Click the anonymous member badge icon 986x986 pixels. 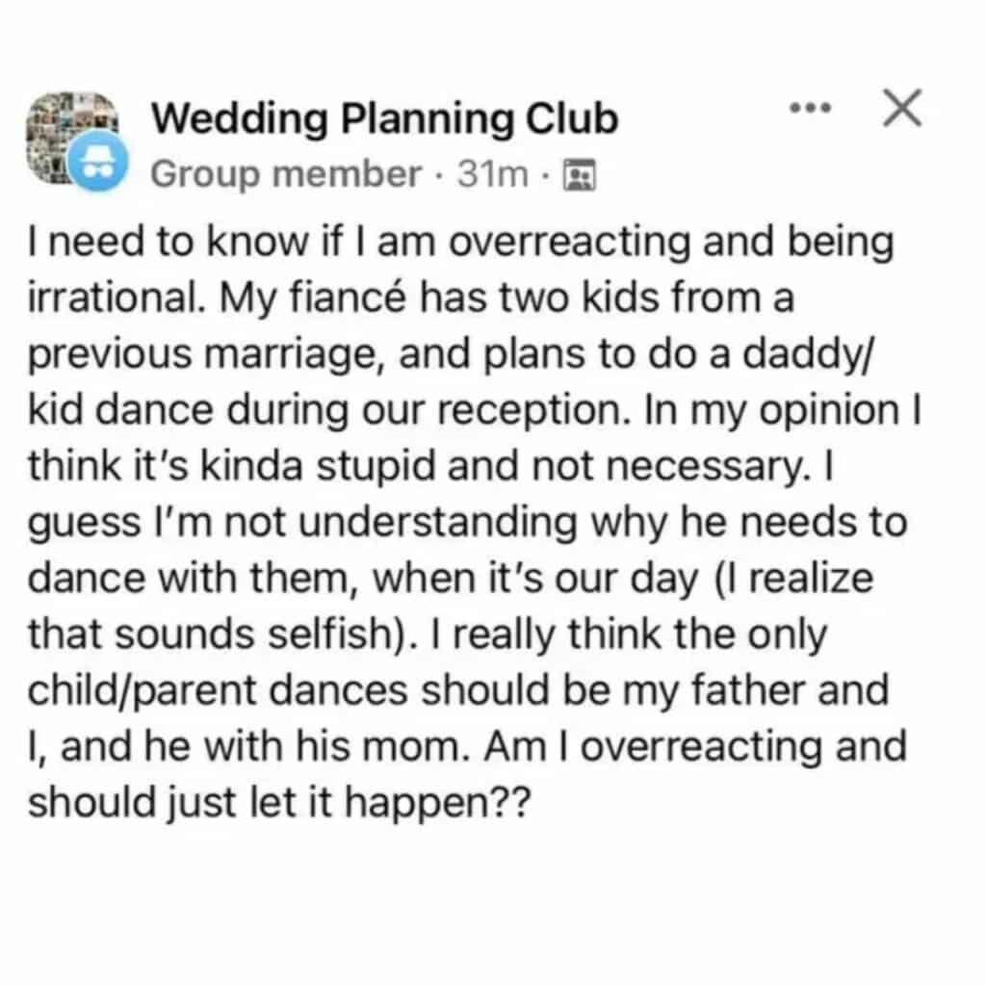pos(98,162)
